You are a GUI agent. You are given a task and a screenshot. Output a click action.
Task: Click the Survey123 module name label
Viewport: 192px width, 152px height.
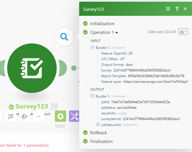32,106
